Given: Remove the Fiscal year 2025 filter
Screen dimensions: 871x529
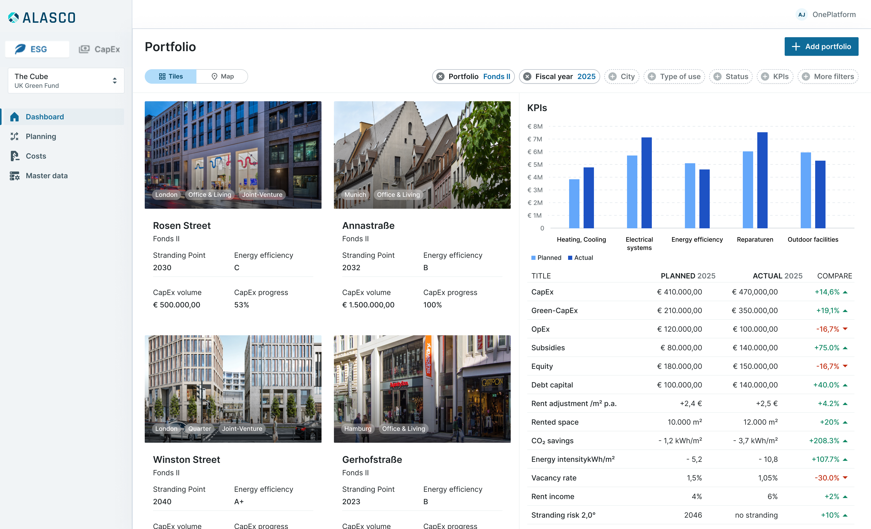Looking at the screenshot, I should [x=527, y=76].
